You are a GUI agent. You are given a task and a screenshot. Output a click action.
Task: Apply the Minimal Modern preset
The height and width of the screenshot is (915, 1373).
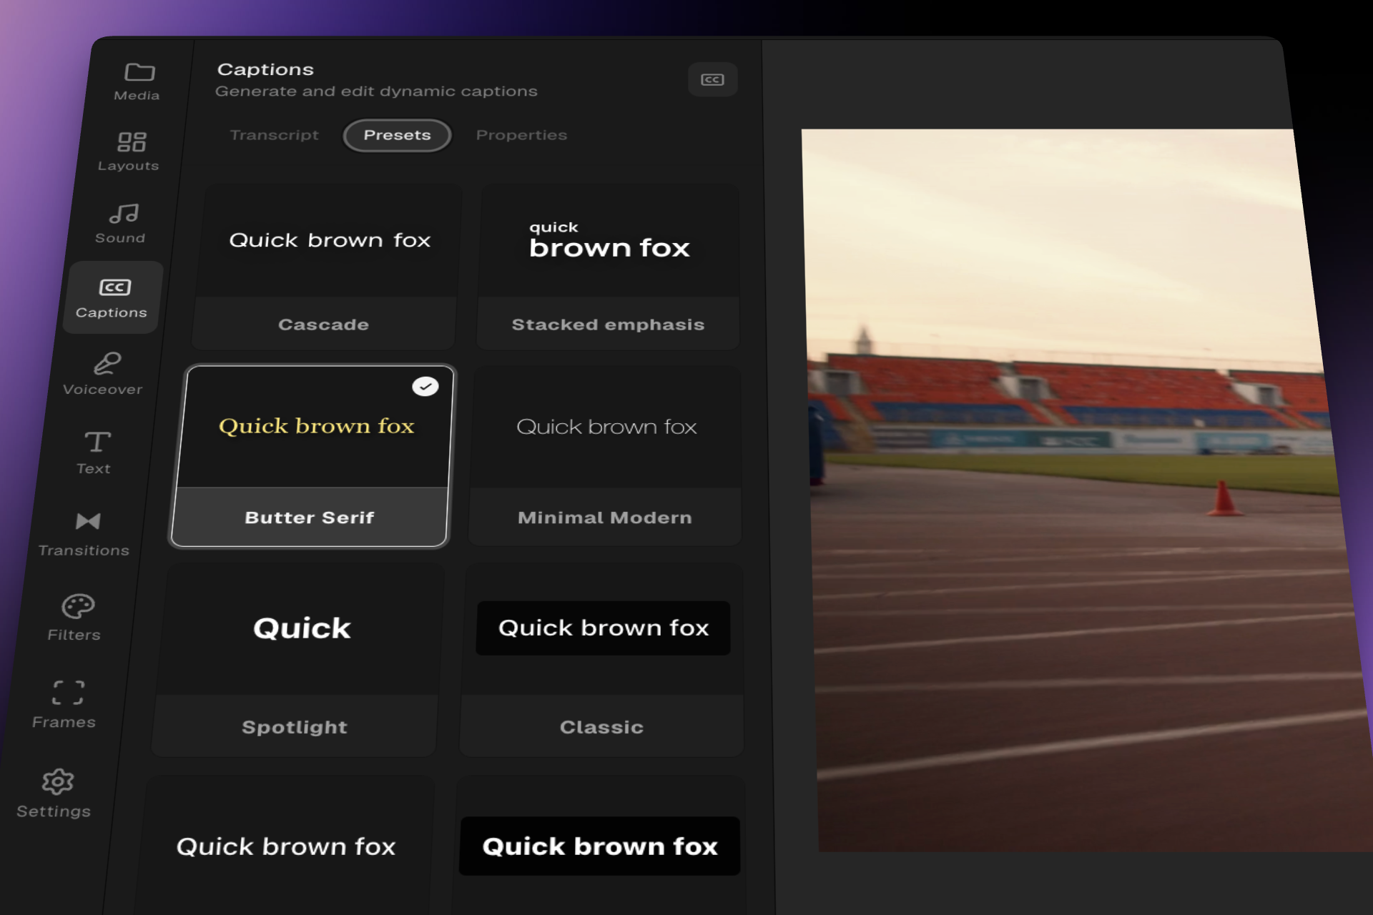pos(605,455)
